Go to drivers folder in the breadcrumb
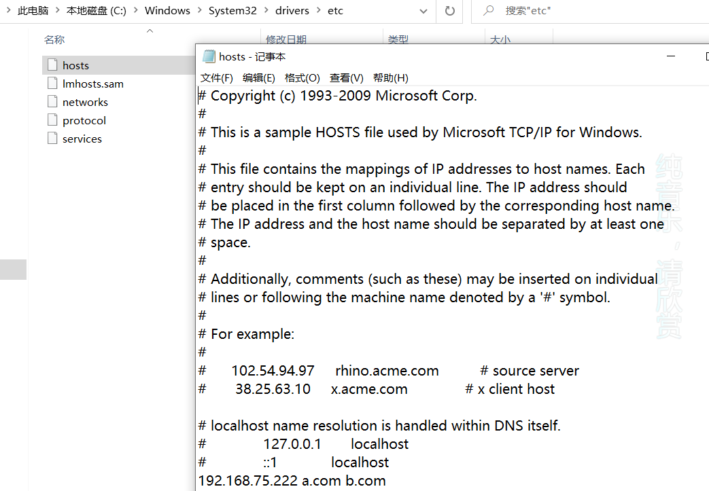 (x=292, y=10)
